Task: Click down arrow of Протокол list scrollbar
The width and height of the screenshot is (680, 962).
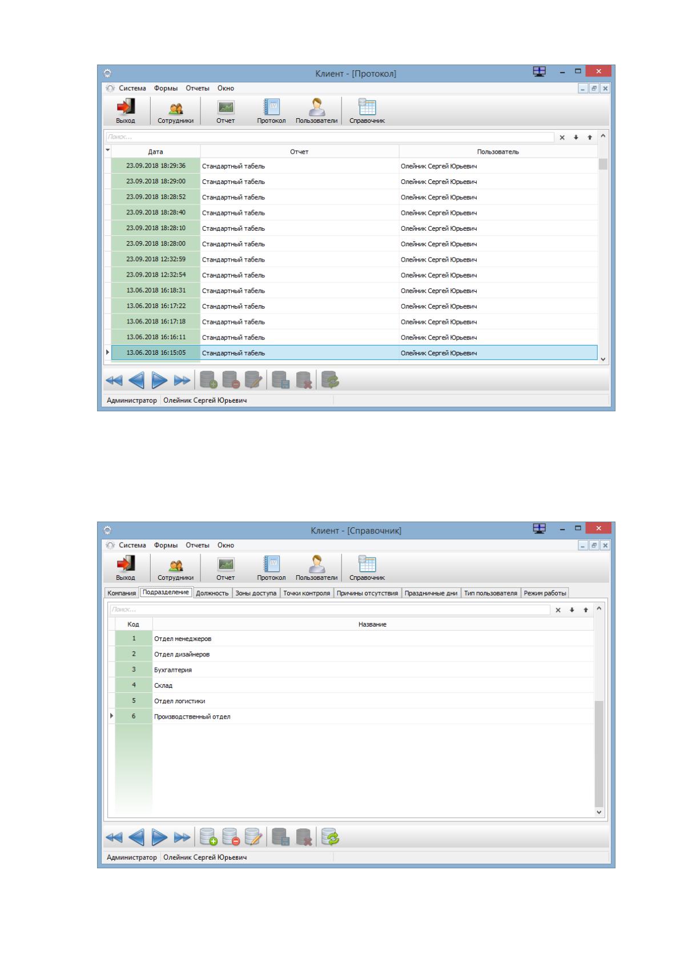Action: pyautogui.click(x=603, y=359)
